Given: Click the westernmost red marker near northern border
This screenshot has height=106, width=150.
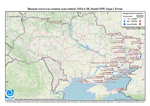Looking at the screenshot, I should [41, 21].
